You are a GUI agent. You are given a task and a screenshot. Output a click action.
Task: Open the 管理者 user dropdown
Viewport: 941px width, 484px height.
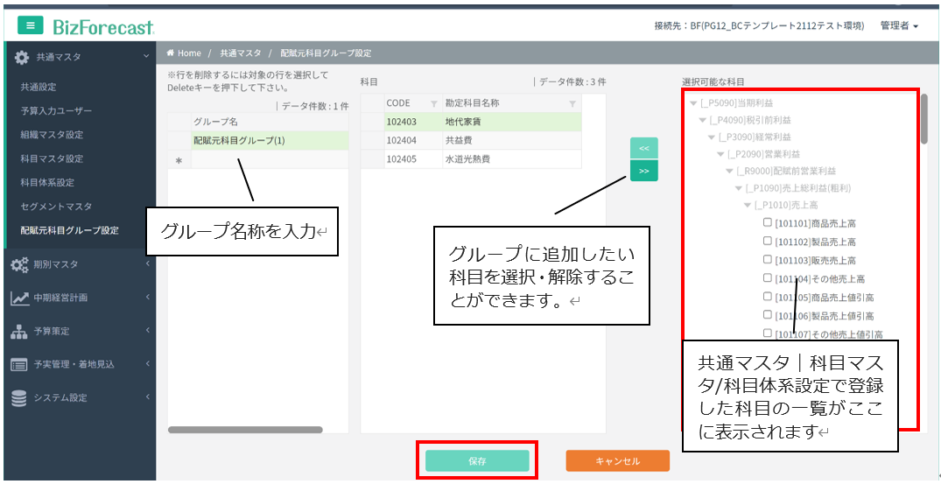tap(899, 26)
